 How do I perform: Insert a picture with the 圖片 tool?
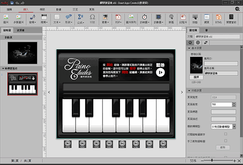click(x=6, y=19)
